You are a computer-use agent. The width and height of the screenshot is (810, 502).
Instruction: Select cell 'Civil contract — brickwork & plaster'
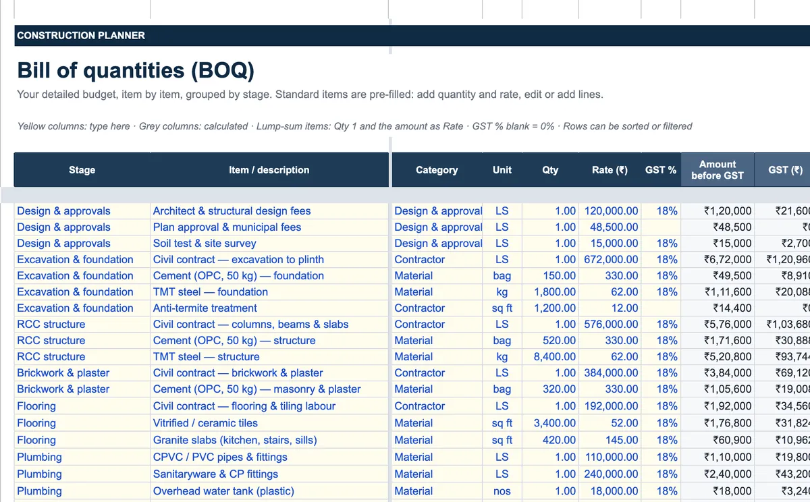click(269, 373)
